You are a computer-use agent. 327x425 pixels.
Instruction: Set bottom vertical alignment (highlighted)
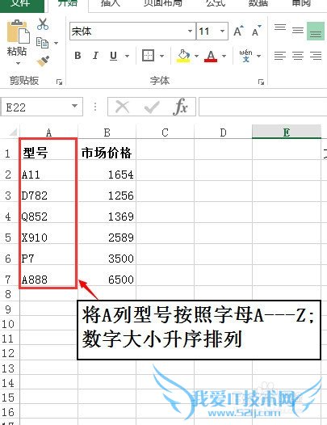click(316, 32)
